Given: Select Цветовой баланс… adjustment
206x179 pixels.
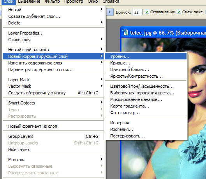Looking at the screenshot, I should pyautogui.click(x=146, y=70).
